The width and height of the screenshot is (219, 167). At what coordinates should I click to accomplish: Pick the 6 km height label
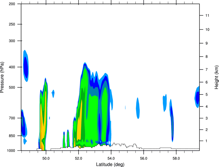point(207,82)
